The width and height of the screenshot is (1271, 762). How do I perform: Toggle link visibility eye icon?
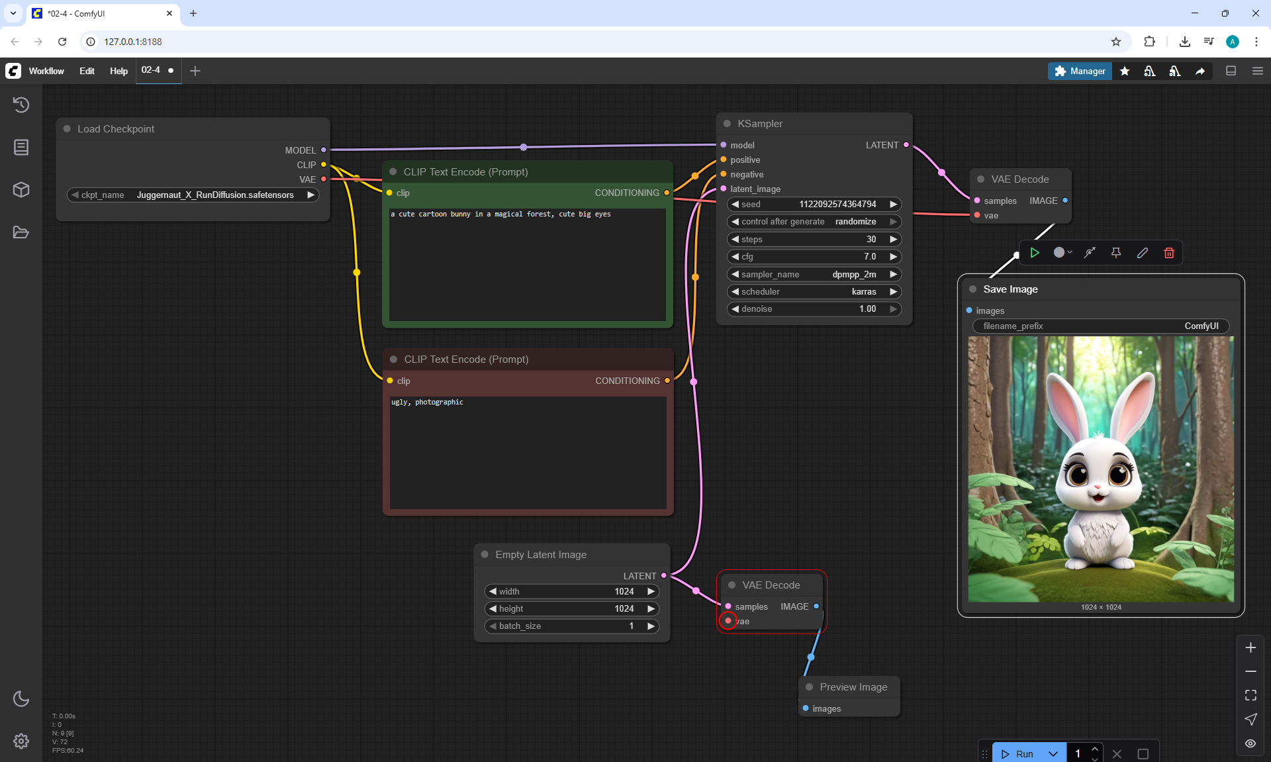click(1250, 743)
